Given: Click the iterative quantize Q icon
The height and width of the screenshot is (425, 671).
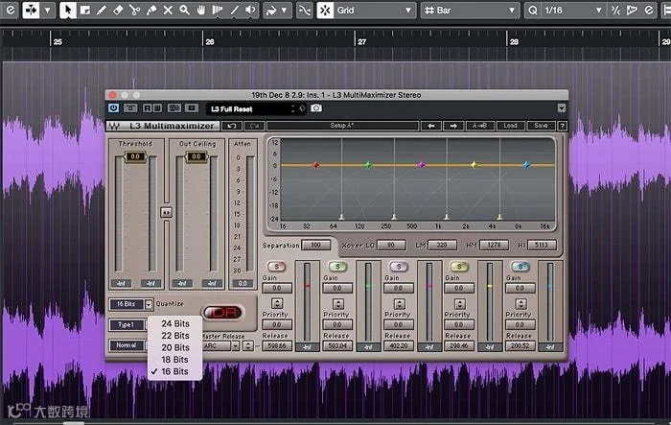Looking at the screenshot, I should [x=533, y=10].
